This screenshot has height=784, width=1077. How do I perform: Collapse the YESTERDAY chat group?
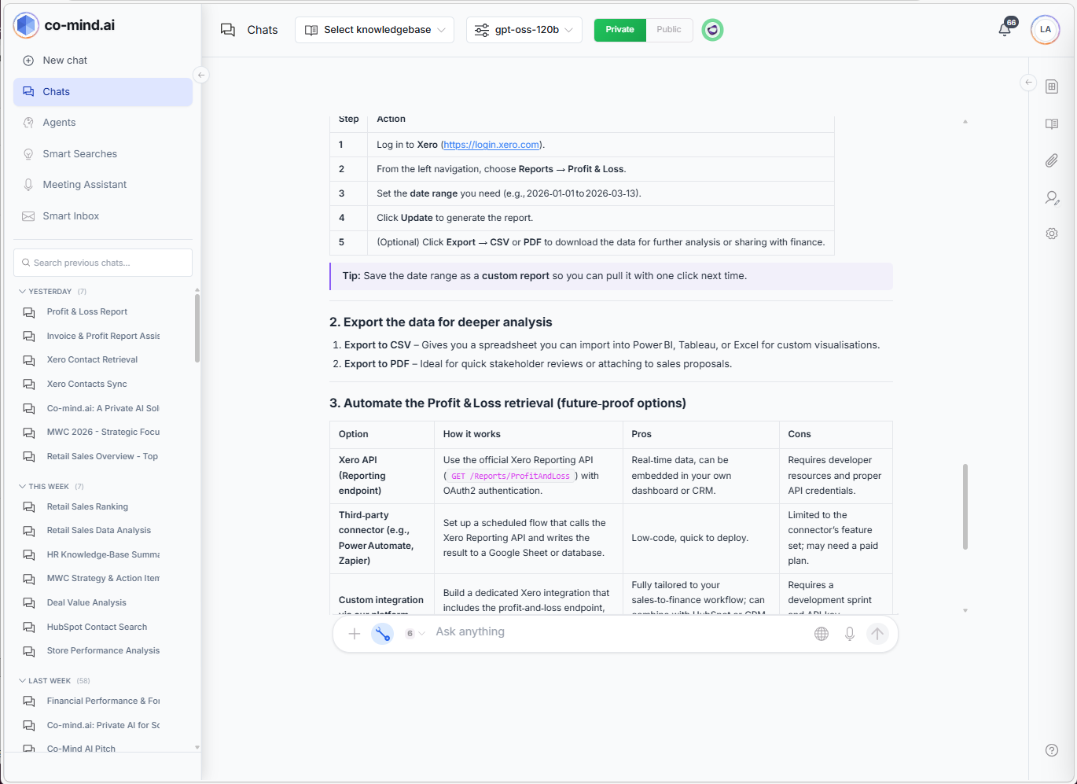point(22,291)
